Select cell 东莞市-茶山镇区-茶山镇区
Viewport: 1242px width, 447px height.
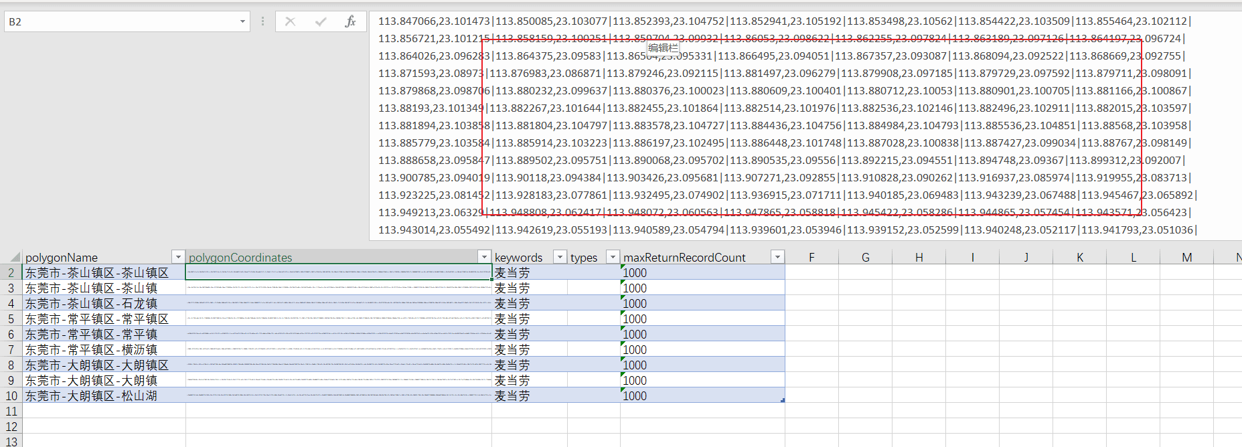coord(104,272)
